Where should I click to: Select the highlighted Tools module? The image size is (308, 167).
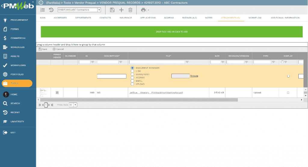tap(17, 83)
